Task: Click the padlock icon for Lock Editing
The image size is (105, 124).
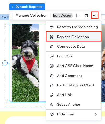Action: (x=52, y=85)
